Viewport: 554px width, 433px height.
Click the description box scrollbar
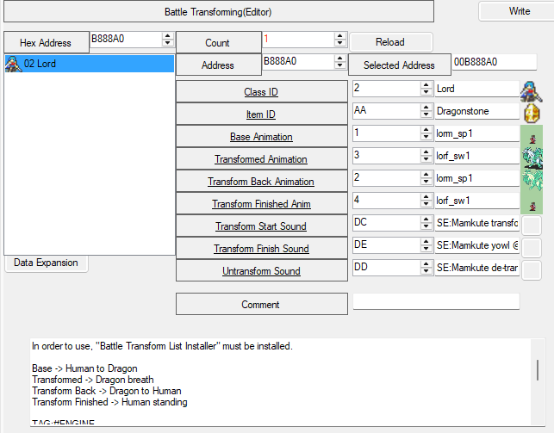(539, 370)
